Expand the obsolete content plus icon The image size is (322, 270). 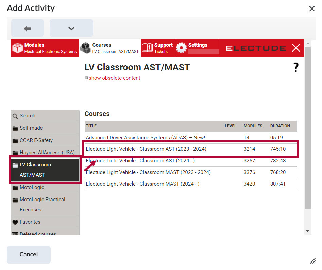point(86,78)
